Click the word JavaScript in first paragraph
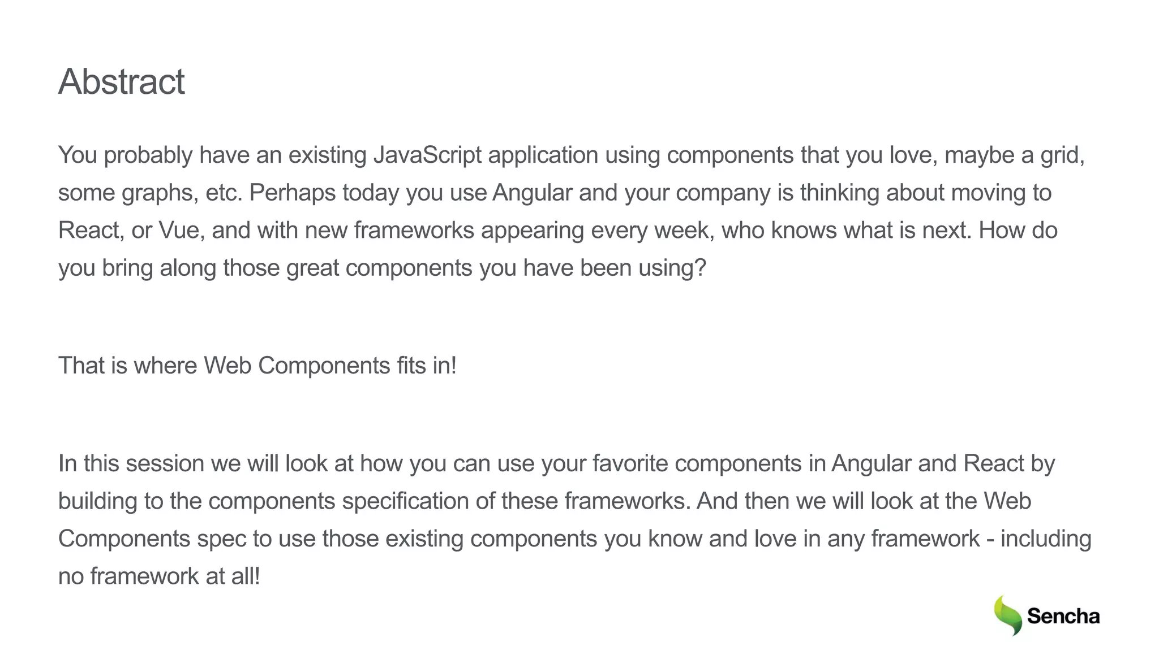 pos(427,155)
